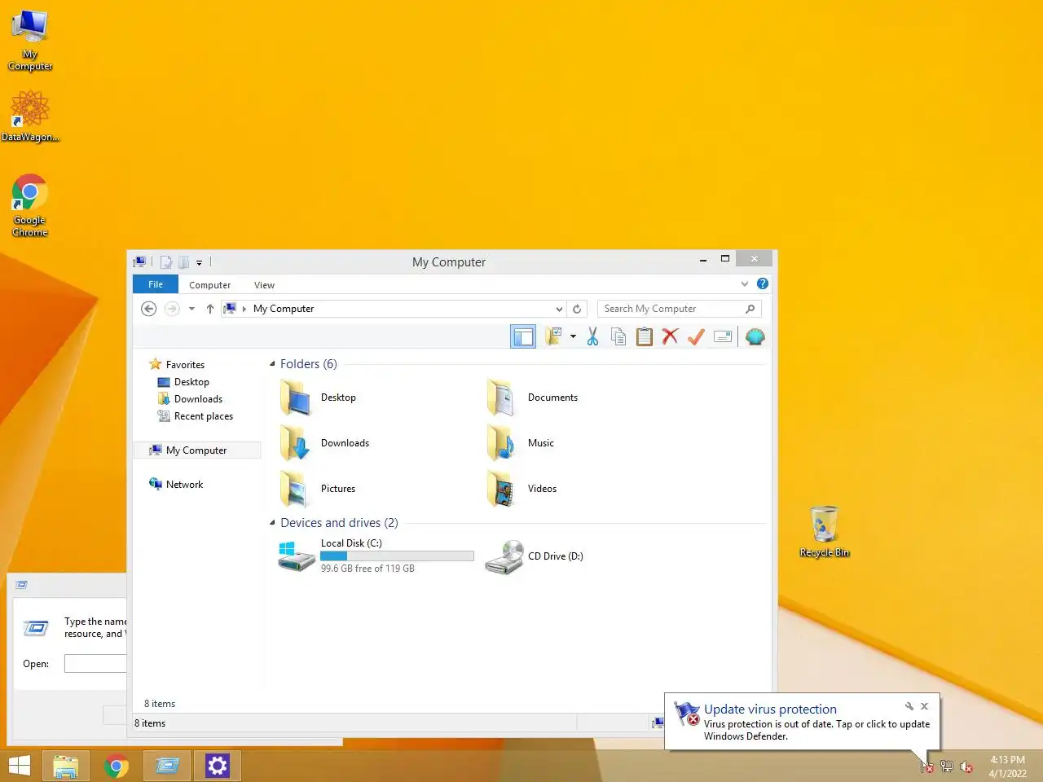Open File Explorer from taskbar
This screenshot has width=1043, height=782.
pyautogui.click(x=66, y=766)
